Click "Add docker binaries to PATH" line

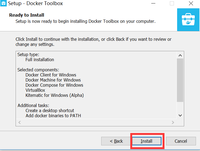coord(53,116)
